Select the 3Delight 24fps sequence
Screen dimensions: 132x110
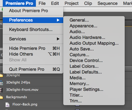tap(18, 82)
